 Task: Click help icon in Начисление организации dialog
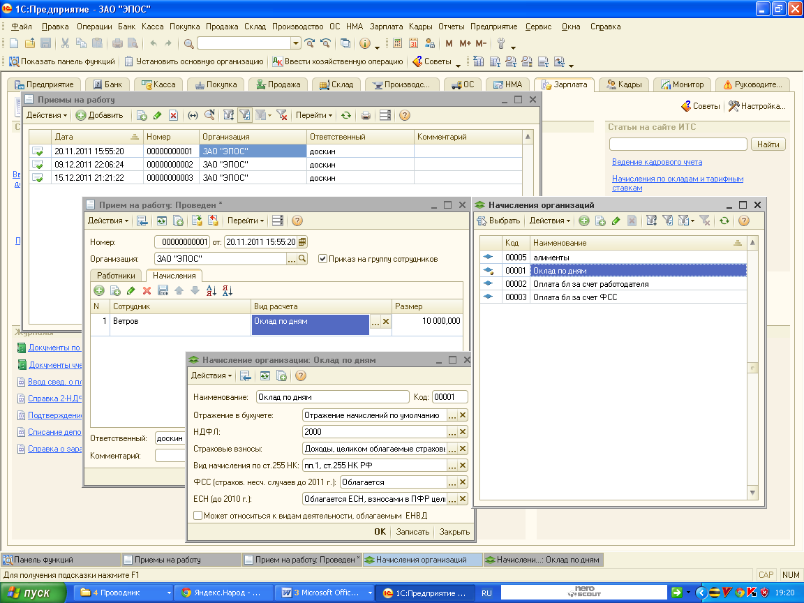(x=301, y=376)
